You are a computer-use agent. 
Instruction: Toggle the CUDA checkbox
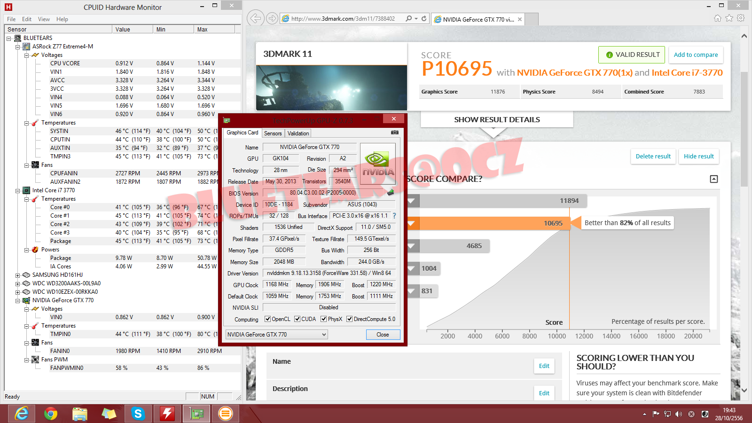click(x=297, y=319)
